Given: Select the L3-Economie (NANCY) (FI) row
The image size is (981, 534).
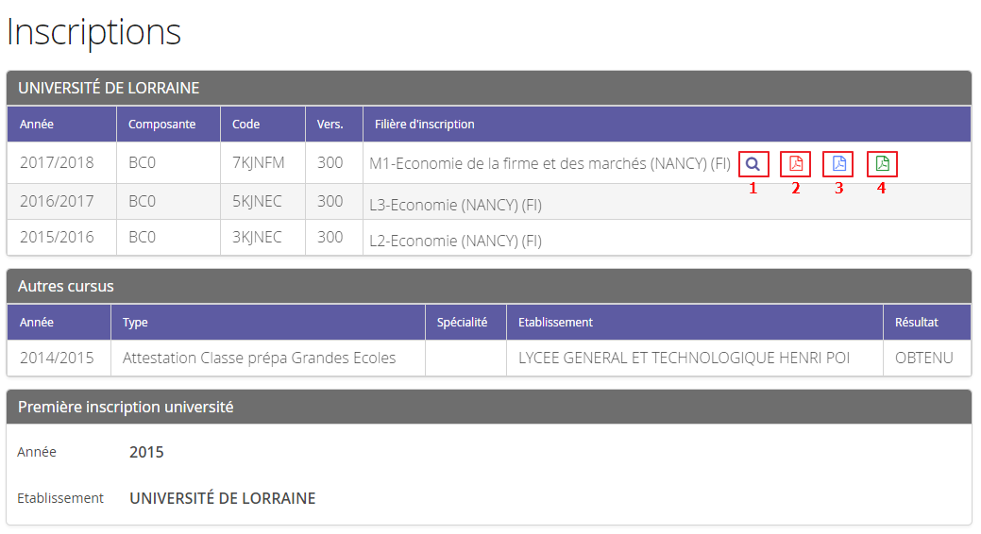Looking at the screenshot, I should pyautogui.click(x=455, y=205).
